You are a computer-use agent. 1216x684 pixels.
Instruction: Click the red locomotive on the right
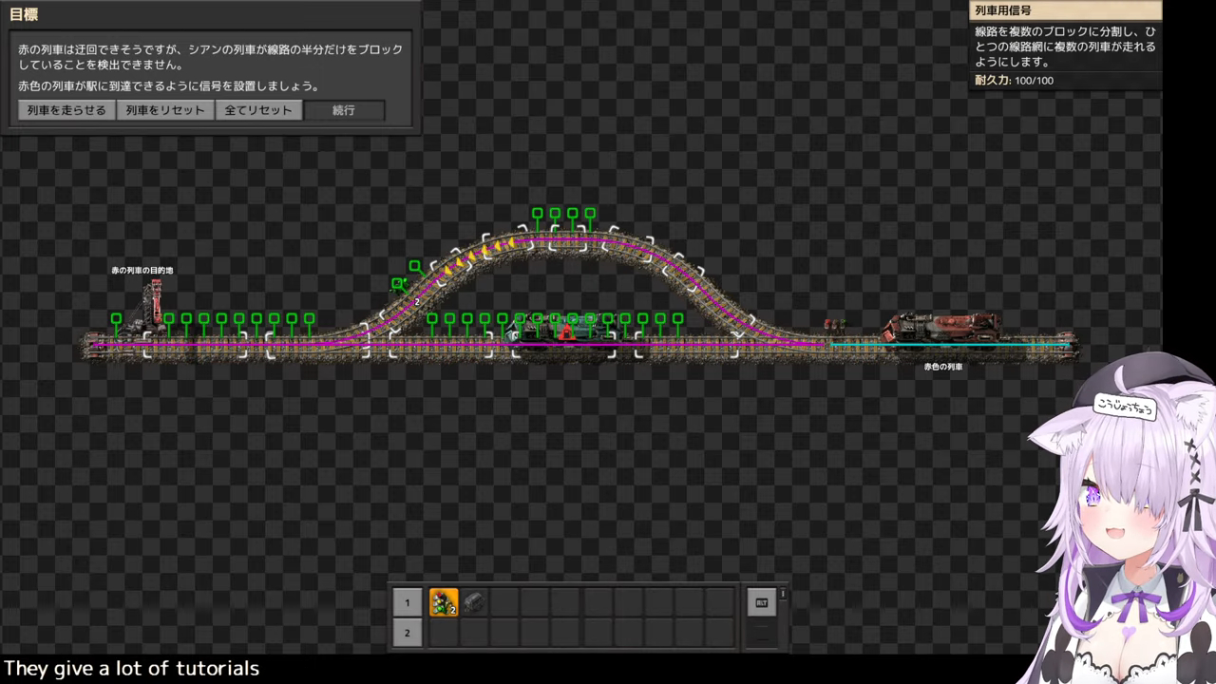(x=940, y=328)
